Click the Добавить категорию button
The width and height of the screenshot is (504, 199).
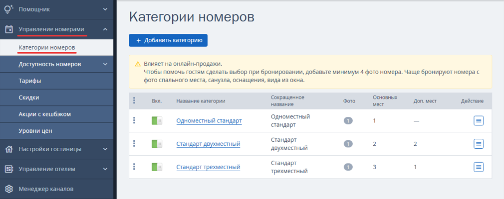pyautogui.click(x=168, y=40)
